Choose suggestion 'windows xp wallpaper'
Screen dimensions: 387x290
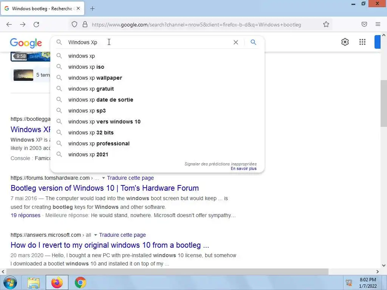pyautogui.click(x=157, y=78)
